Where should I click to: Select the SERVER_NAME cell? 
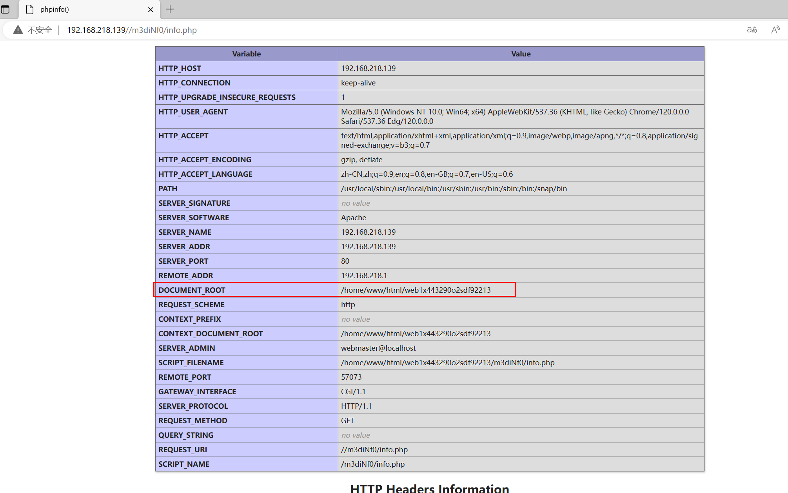[247, 232]
